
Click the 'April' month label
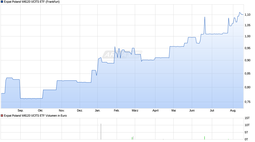click(155, 111)
